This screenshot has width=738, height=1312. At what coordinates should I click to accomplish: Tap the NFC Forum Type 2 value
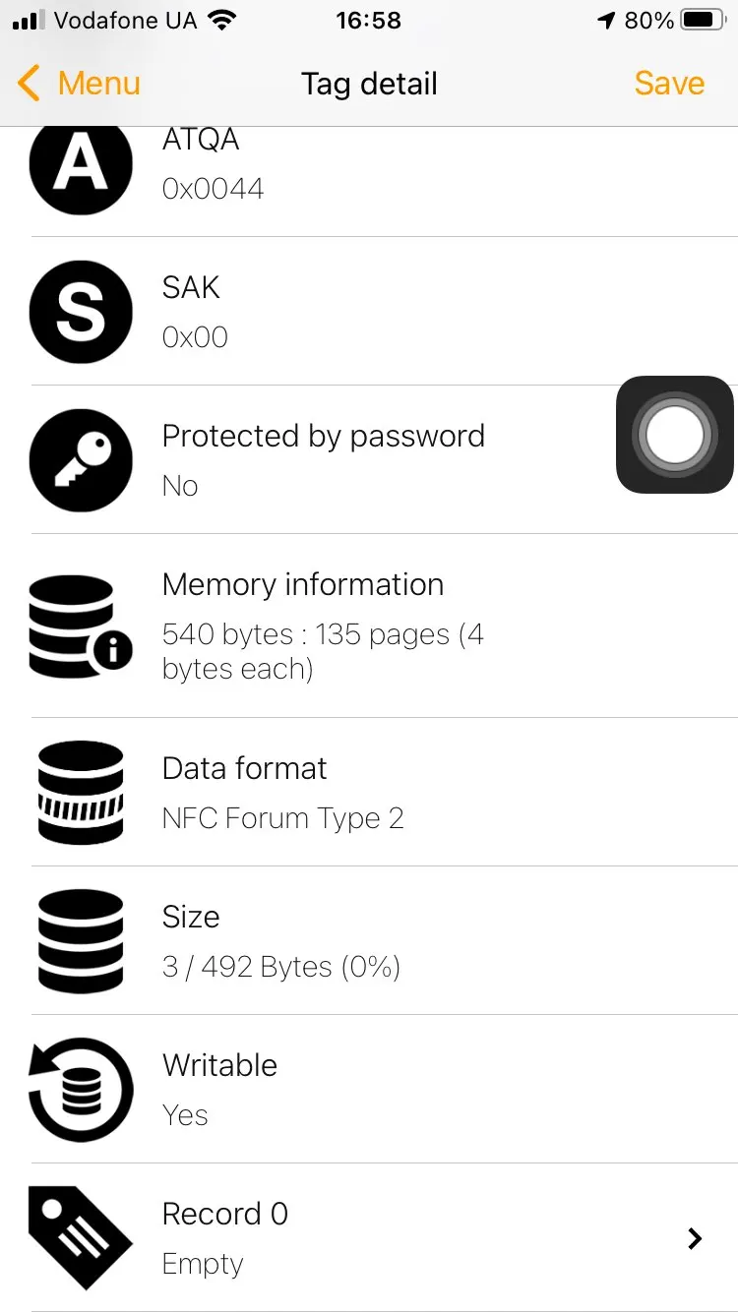[283, 818]
